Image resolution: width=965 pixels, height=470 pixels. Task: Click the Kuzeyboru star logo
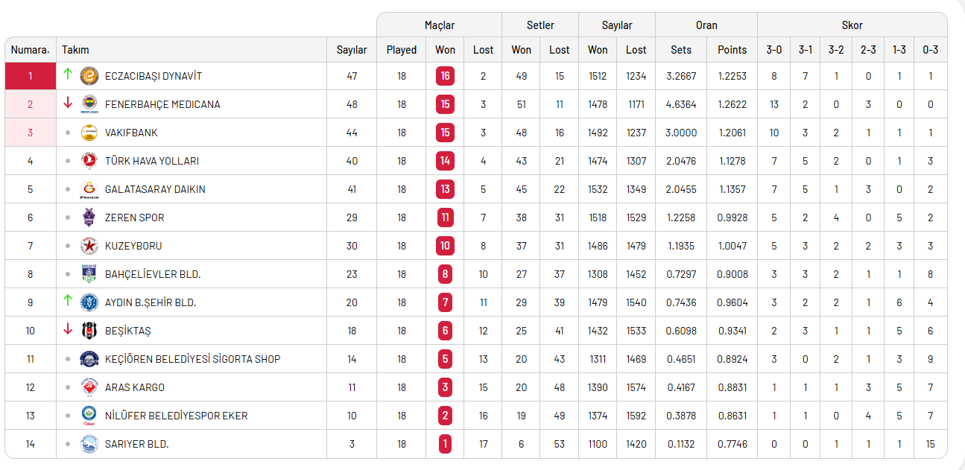coord(89,246)
